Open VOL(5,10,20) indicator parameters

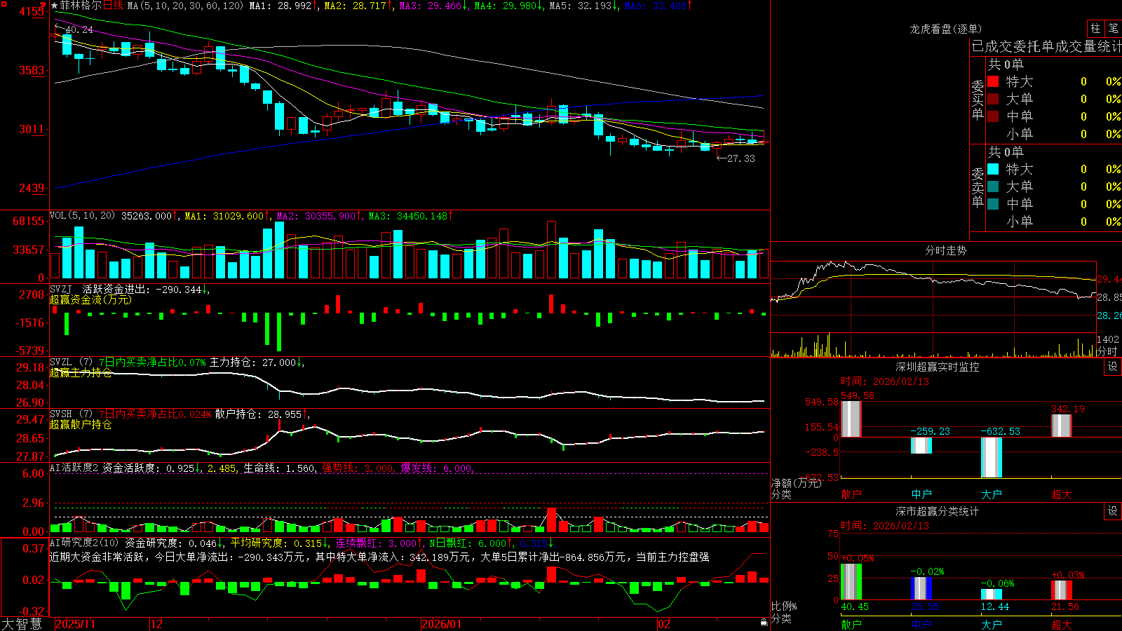tap(83, 216)
